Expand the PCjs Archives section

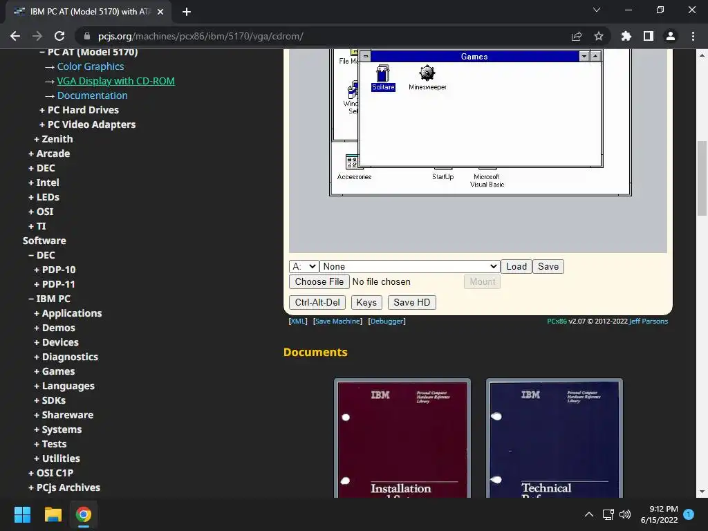(64, 487)
